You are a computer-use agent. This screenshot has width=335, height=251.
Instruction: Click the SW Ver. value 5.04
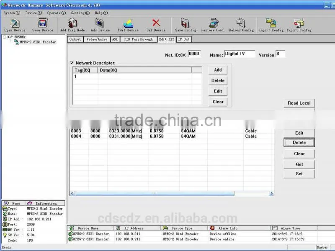click(31, 235)
